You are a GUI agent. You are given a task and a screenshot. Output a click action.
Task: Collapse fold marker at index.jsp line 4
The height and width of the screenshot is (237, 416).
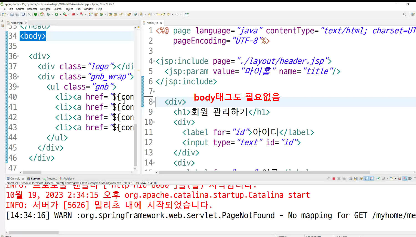coord(154,61)
